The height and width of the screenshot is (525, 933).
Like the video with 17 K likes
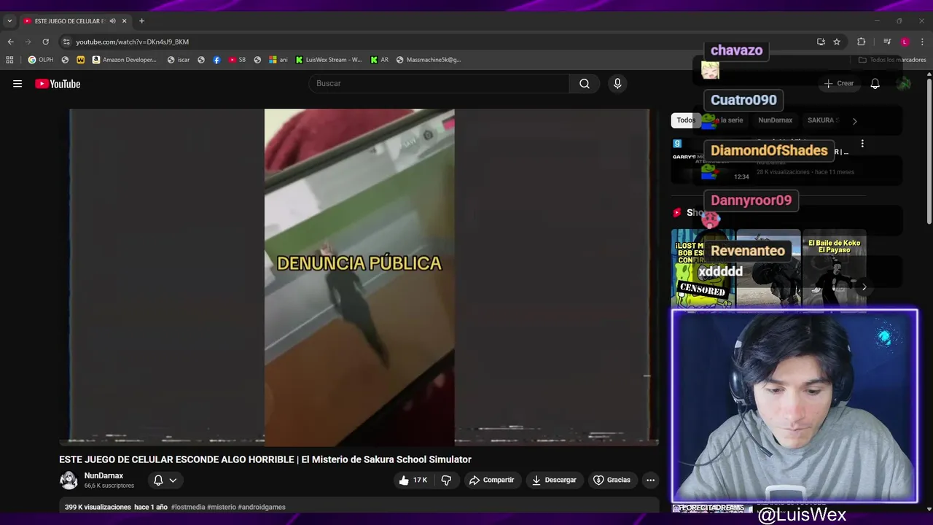(x=413, y=480)
